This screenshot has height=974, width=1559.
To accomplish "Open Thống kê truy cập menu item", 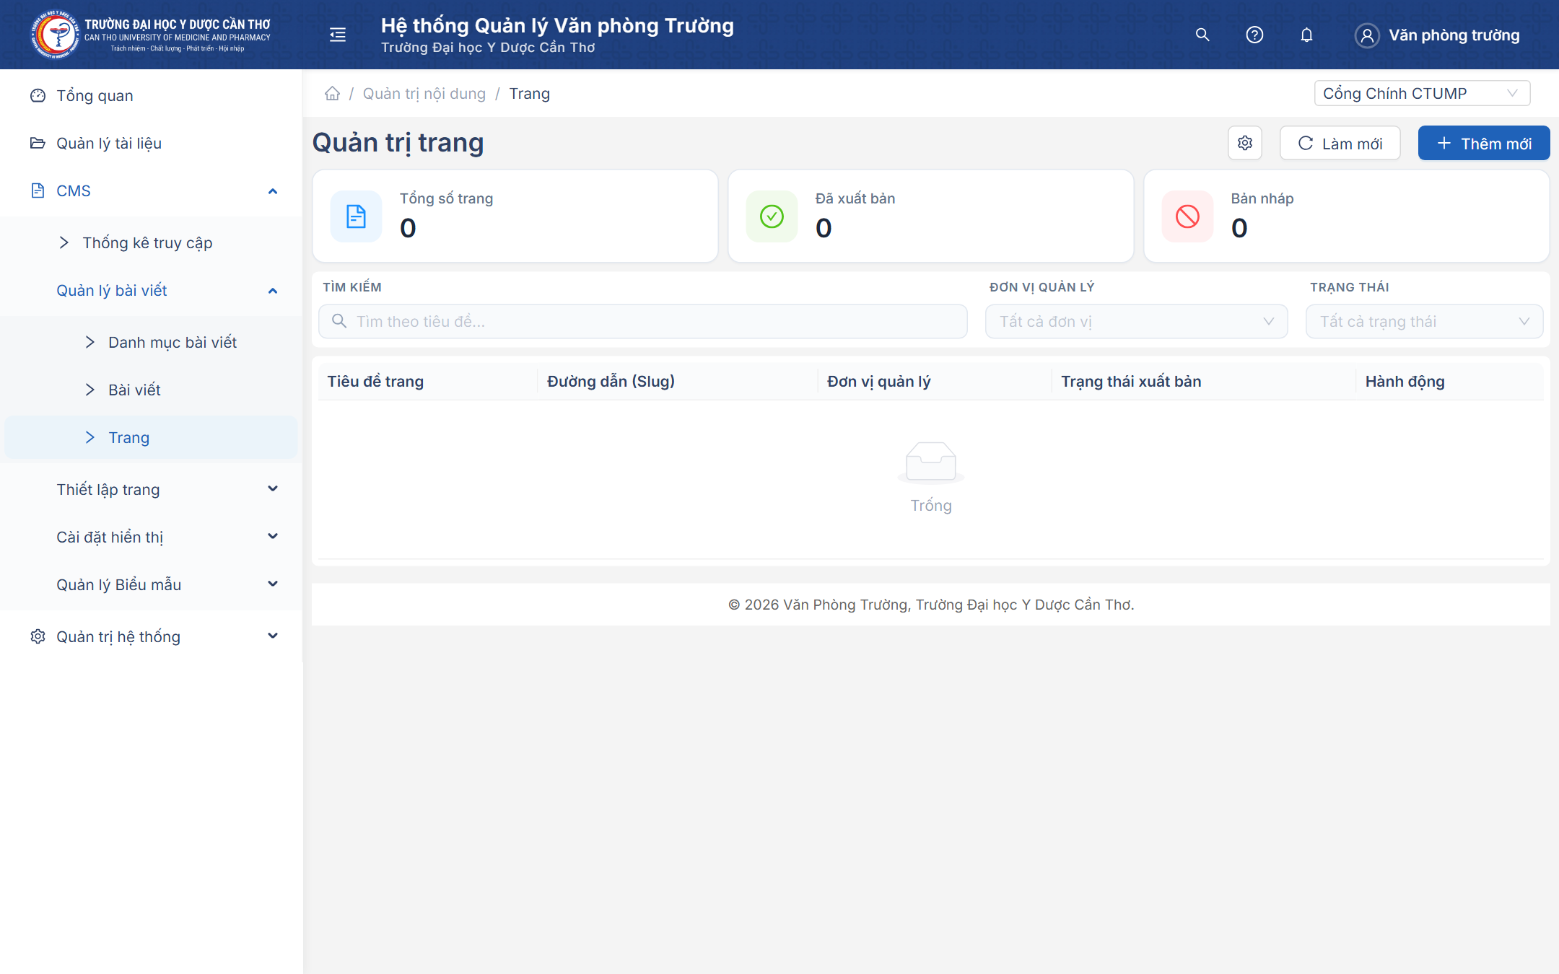I will [x=151, y=243].
